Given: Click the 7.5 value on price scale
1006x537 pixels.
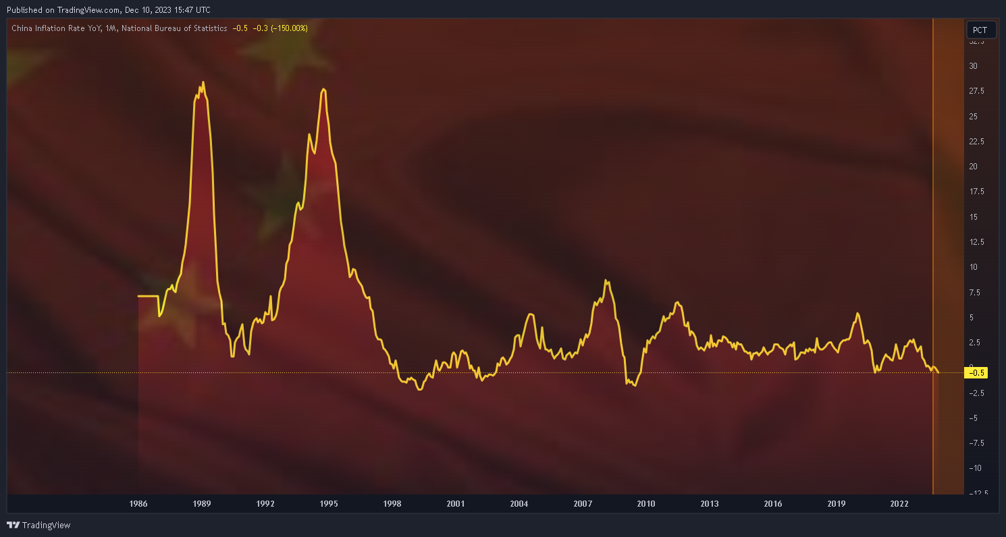Looking at the screenshot, I should click(x=975, y=292).
